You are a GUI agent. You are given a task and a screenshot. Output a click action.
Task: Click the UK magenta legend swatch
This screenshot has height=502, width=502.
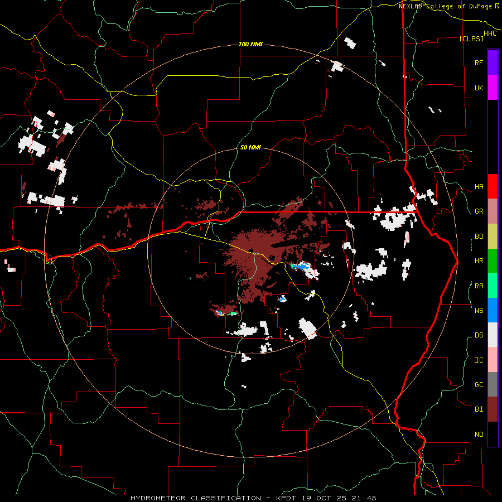pyautogui.click(x=493, y=88)
